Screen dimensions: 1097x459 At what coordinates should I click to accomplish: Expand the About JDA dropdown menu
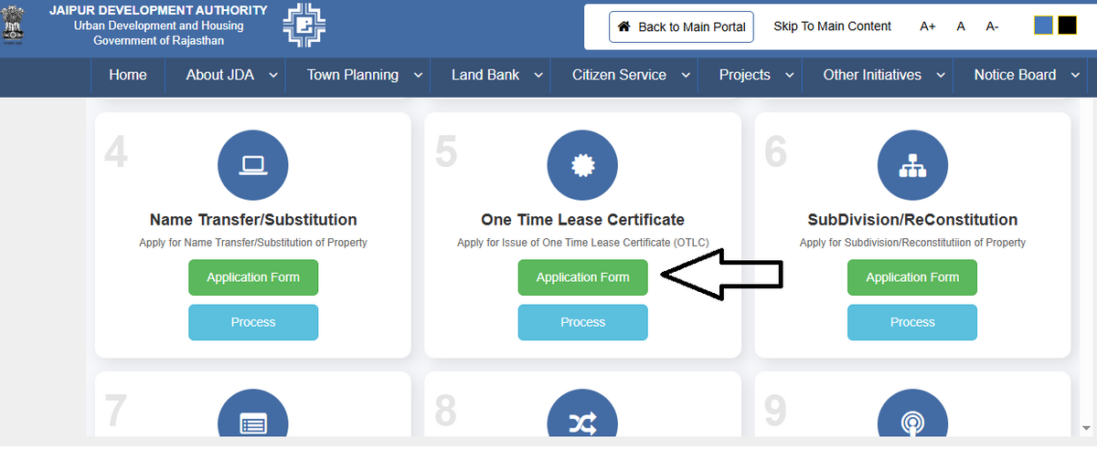[232, 75]
